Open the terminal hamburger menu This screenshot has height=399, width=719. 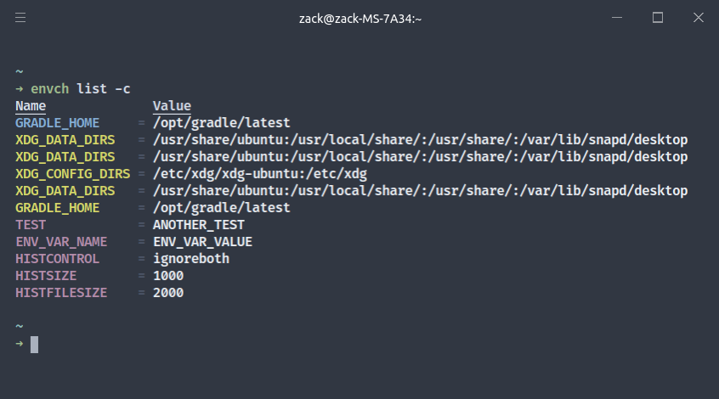(x=20, y=18)
